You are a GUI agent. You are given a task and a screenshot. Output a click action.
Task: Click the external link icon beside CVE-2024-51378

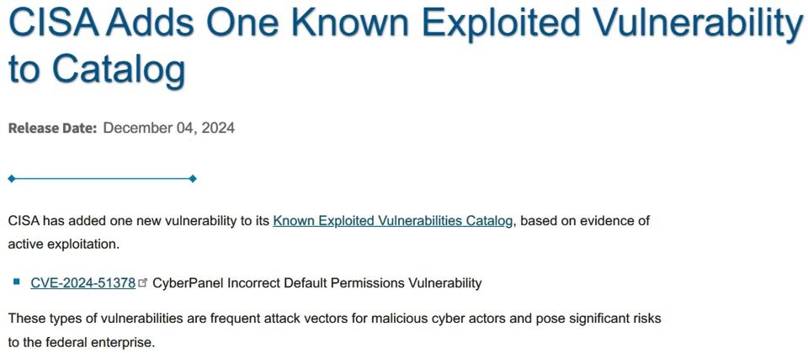pyautogui.click(x=143, y=282)
